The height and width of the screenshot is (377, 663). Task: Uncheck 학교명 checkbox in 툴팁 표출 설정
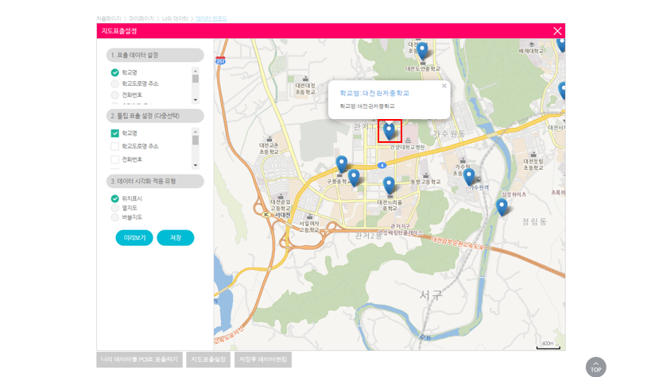[114, 133]
